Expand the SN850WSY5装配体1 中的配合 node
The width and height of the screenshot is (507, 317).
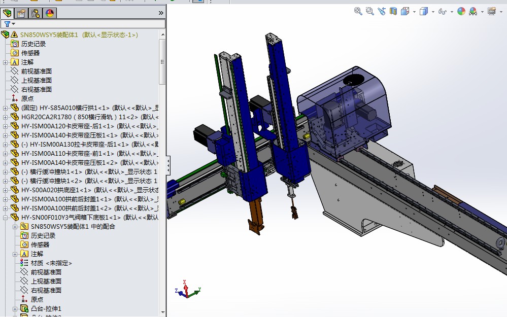click(15, 226)
